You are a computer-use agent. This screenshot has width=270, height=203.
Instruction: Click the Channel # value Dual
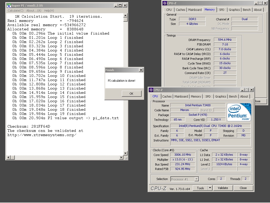click(244, 19)
